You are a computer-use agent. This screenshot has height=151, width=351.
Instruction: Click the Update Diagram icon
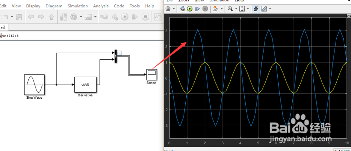pos(104,17)
